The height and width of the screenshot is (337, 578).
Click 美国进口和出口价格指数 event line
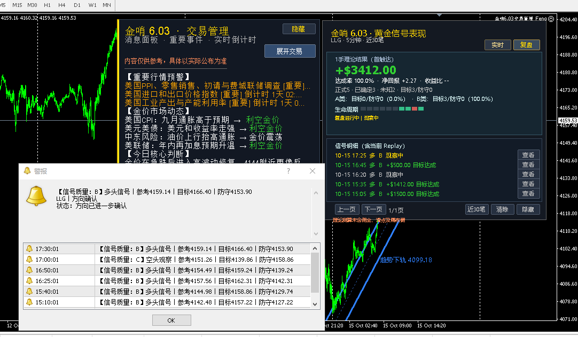tap(213, 95)
